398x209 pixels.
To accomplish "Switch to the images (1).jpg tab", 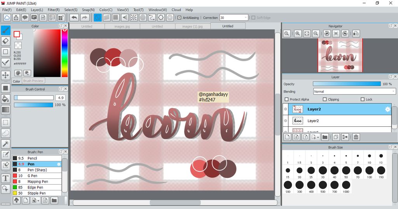I will pos(192,26).
